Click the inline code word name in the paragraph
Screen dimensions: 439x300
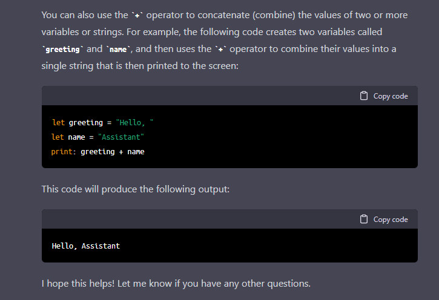click(x=118, y=50)
